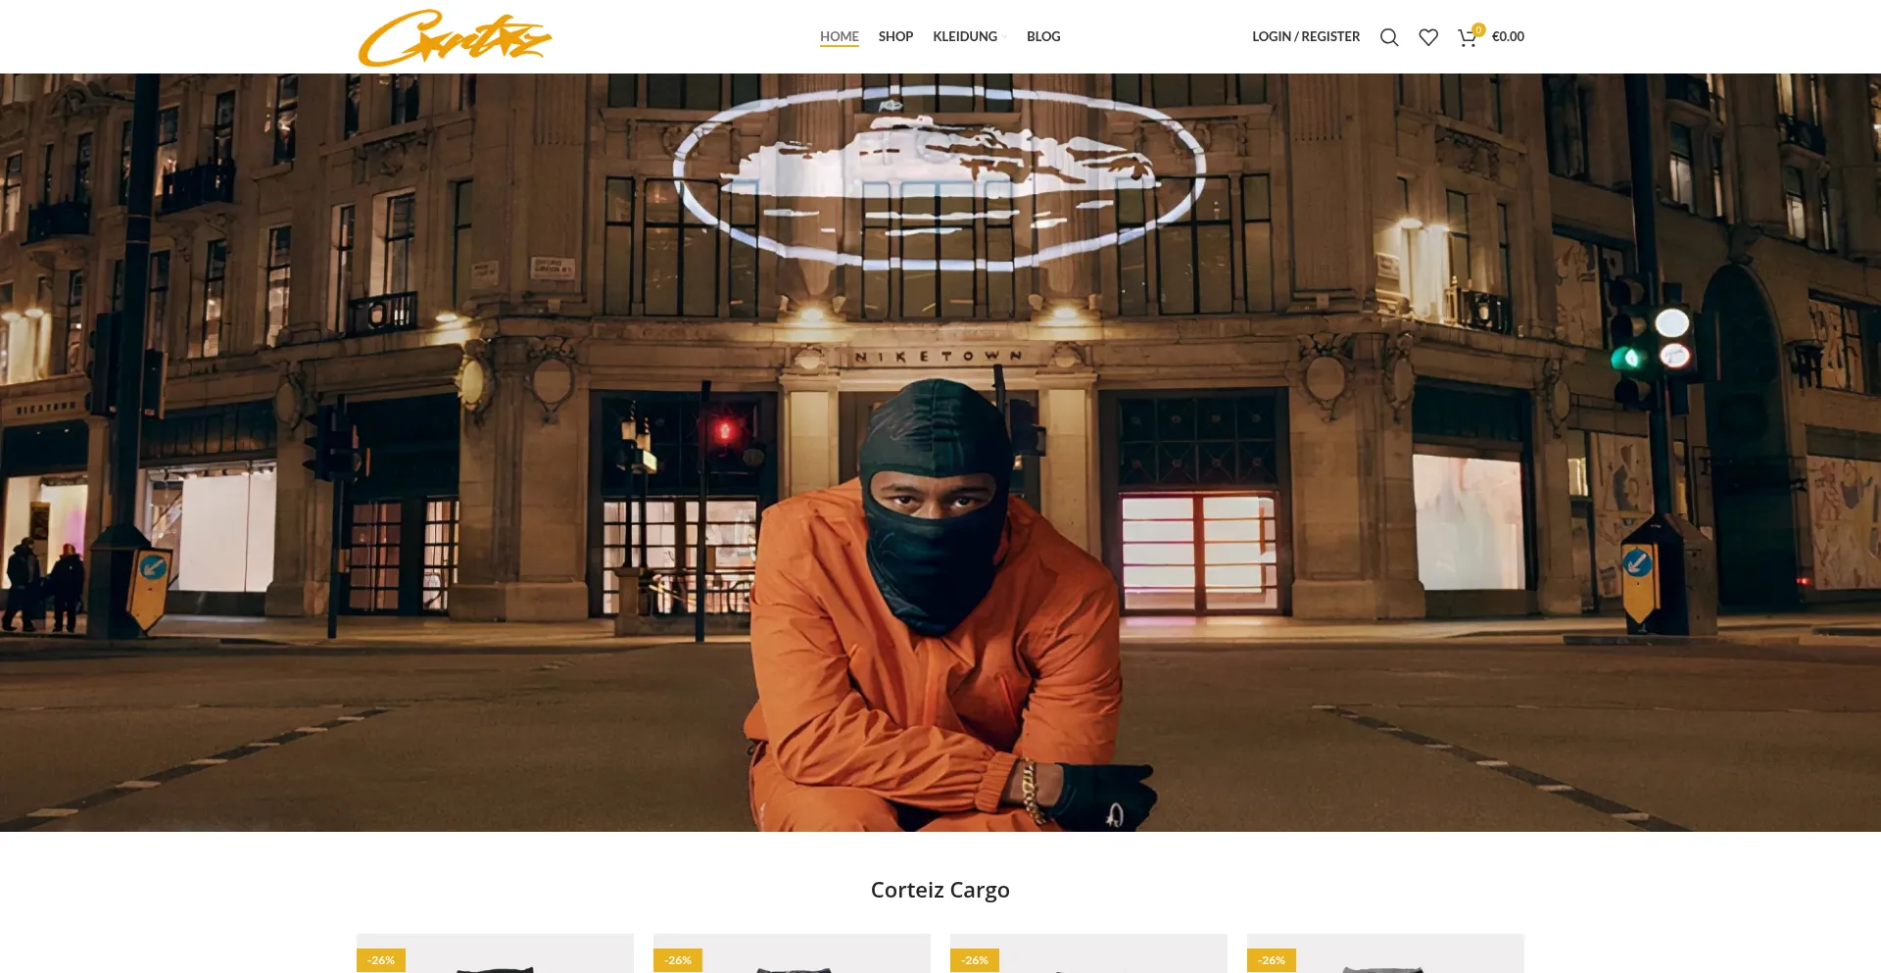This screenshot has width=1881, height=973.
Task: Open the wishlist heart icon
Action: 1428,37
